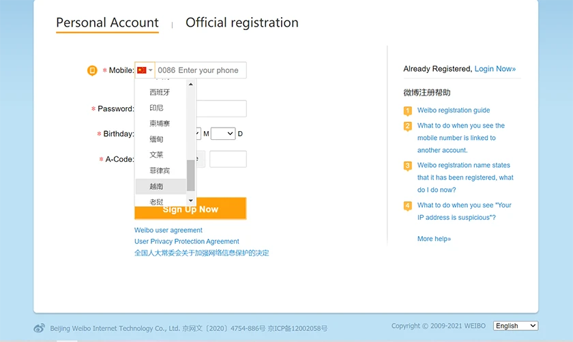Click the 京ICP备12002058号 footer text

pyautogui.click(x=297, y=328)
